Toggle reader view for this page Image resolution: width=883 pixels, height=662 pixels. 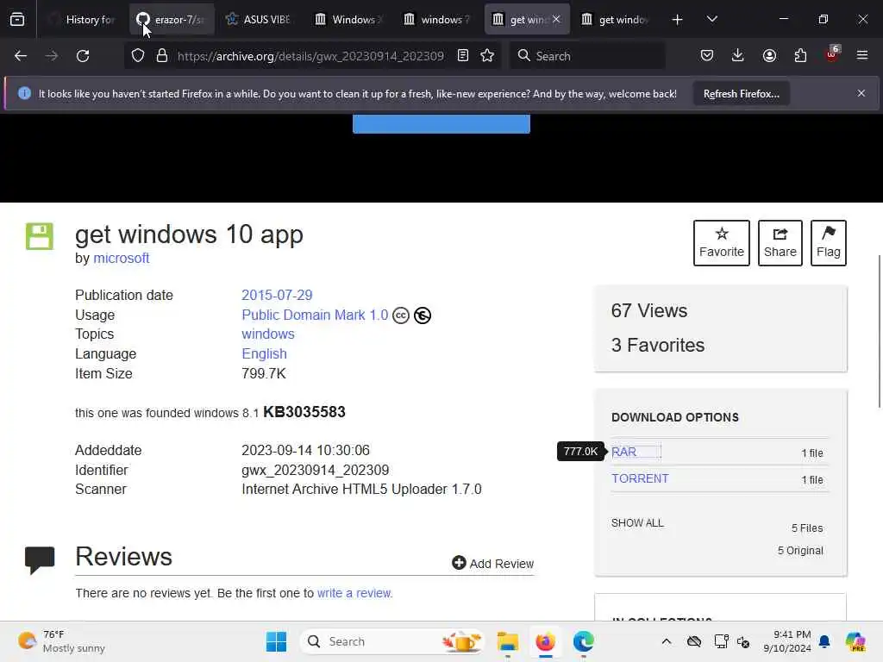click(463, 56)
